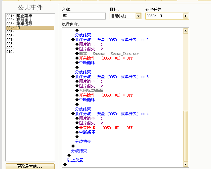The image size is (211, 169).
Task: Click scrollbar up arrow in event list
Action: (185, 31)
